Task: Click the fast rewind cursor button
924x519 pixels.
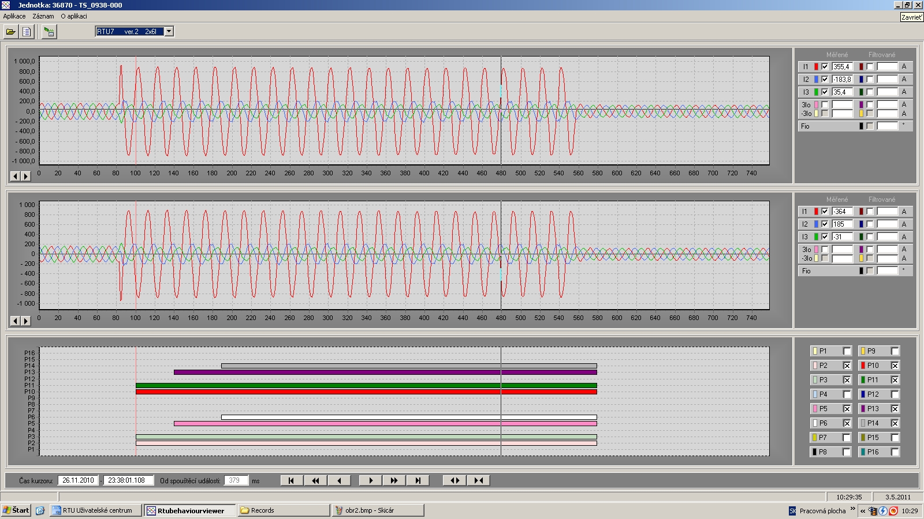Action: [315, 480]
